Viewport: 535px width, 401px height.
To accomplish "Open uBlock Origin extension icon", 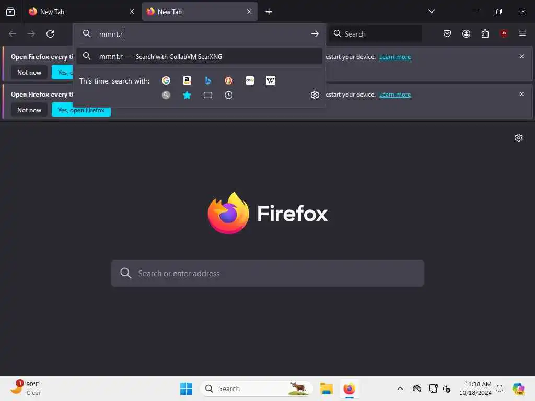I will point(504,33).
